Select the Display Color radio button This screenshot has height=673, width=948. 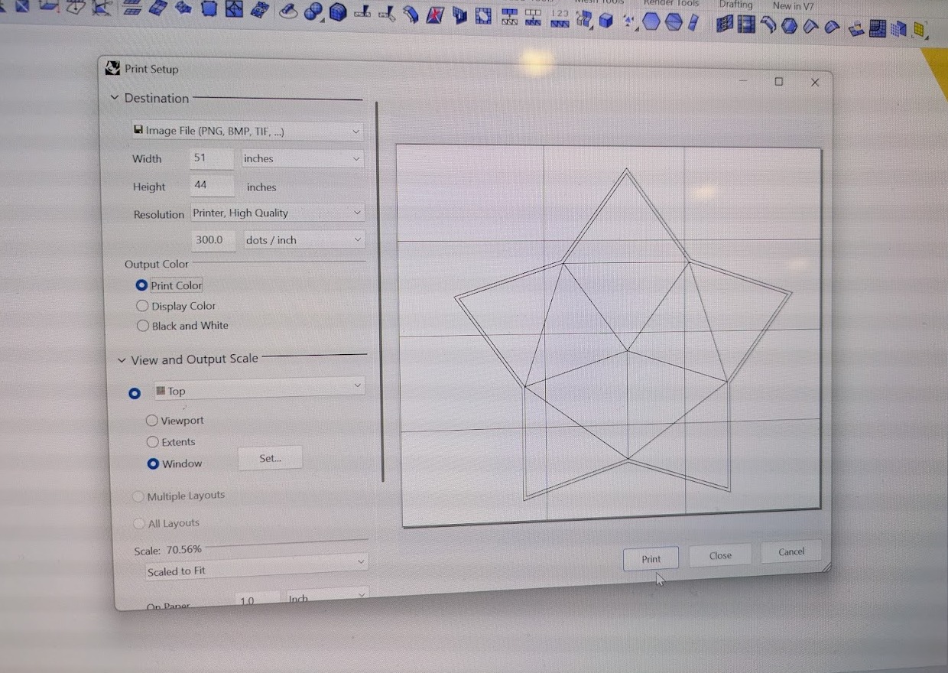pyautogui.click(x=142, y=306)
